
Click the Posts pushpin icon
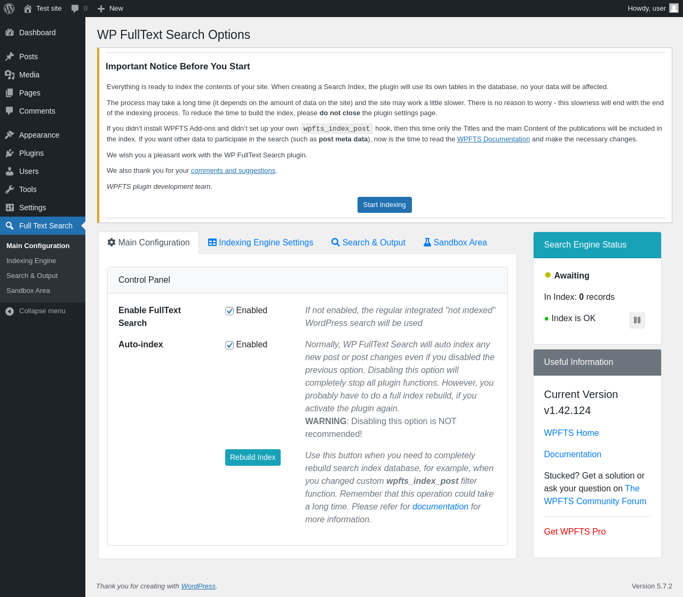pyautogui.click(x=10, y=57)
